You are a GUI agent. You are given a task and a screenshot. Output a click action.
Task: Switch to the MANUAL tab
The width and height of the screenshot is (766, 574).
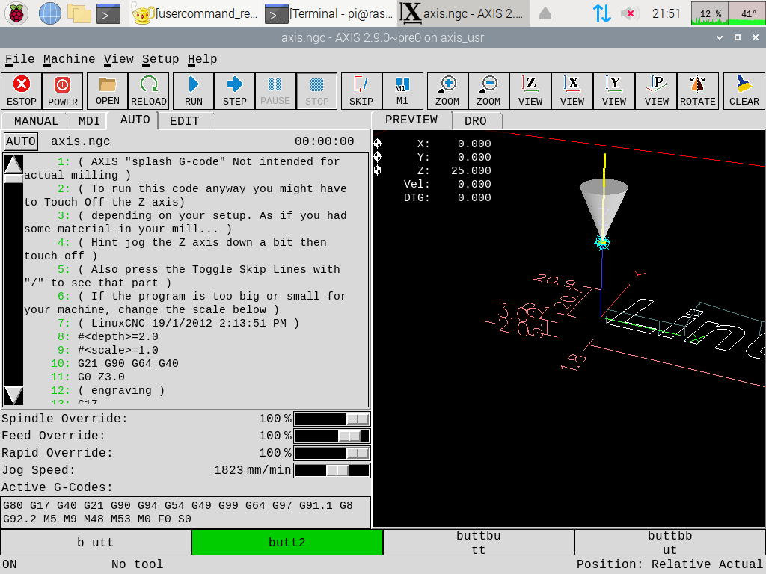[36, 121]
